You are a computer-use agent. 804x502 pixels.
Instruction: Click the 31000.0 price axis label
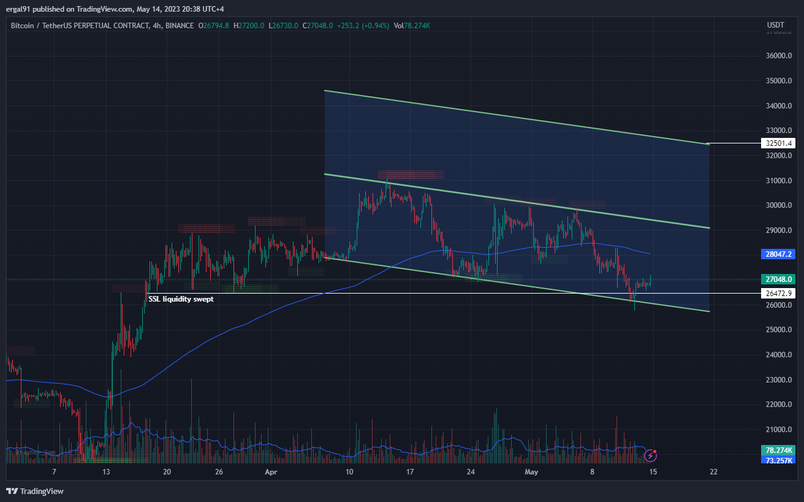pyautogui.click(x=778, y=181)
